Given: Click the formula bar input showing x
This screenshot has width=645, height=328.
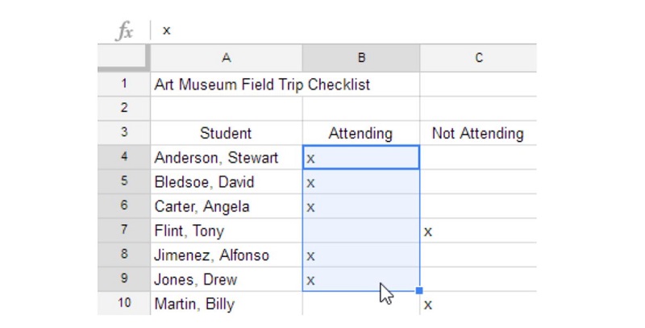Looking at the screenshot, I should tap(345, 31).
